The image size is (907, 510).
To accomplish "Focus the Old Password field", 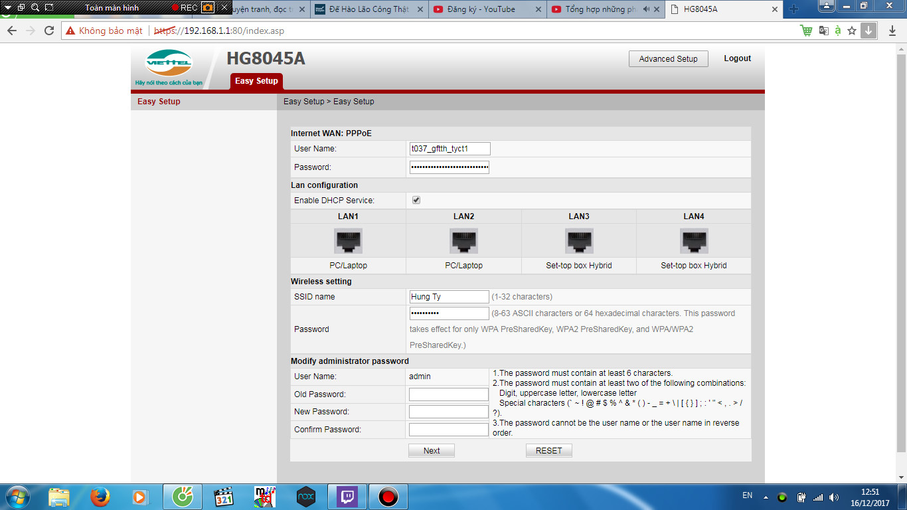I will 449,394.
